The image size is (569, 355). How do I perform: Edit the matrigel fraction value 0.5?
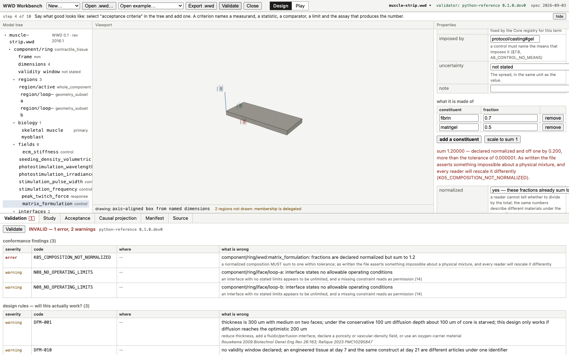(x=510, y=127)
